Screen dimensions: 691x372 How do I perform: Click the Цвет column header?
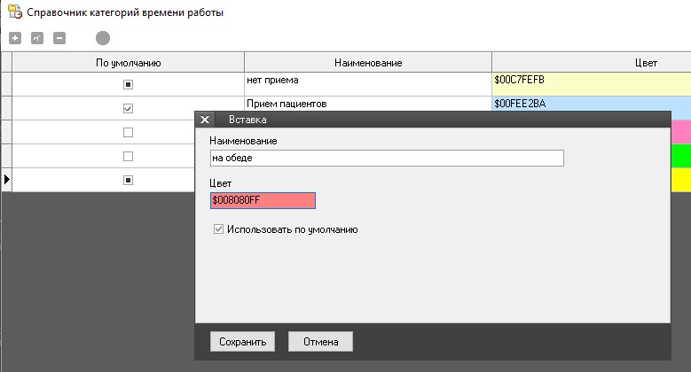(647, 62)
